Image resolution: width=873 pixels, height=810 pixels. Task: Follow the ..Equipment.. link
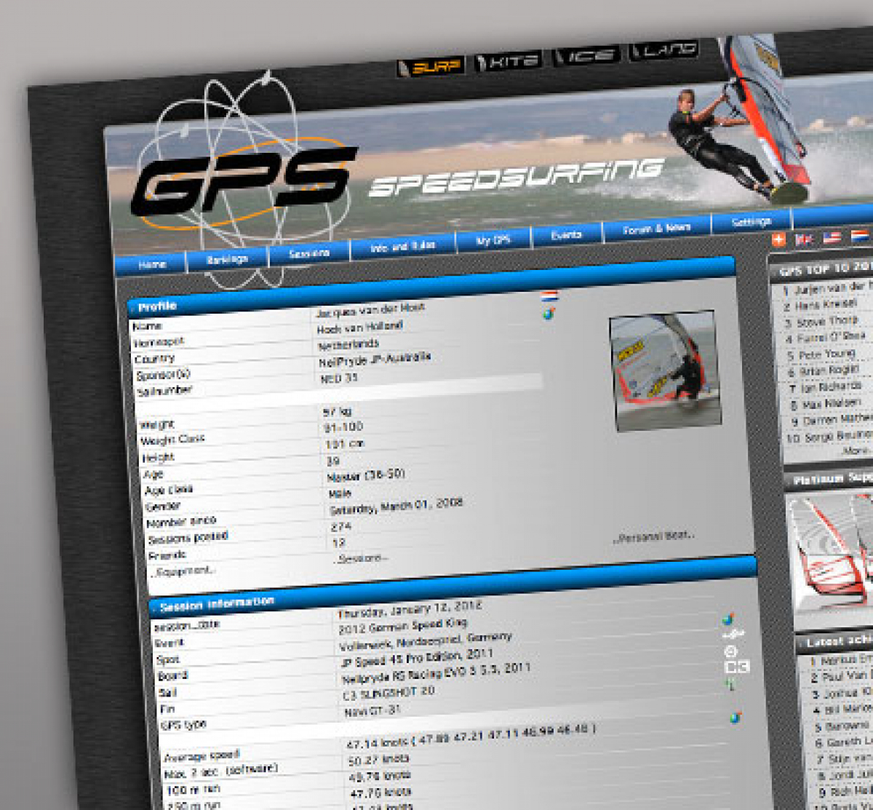[184, 572]
